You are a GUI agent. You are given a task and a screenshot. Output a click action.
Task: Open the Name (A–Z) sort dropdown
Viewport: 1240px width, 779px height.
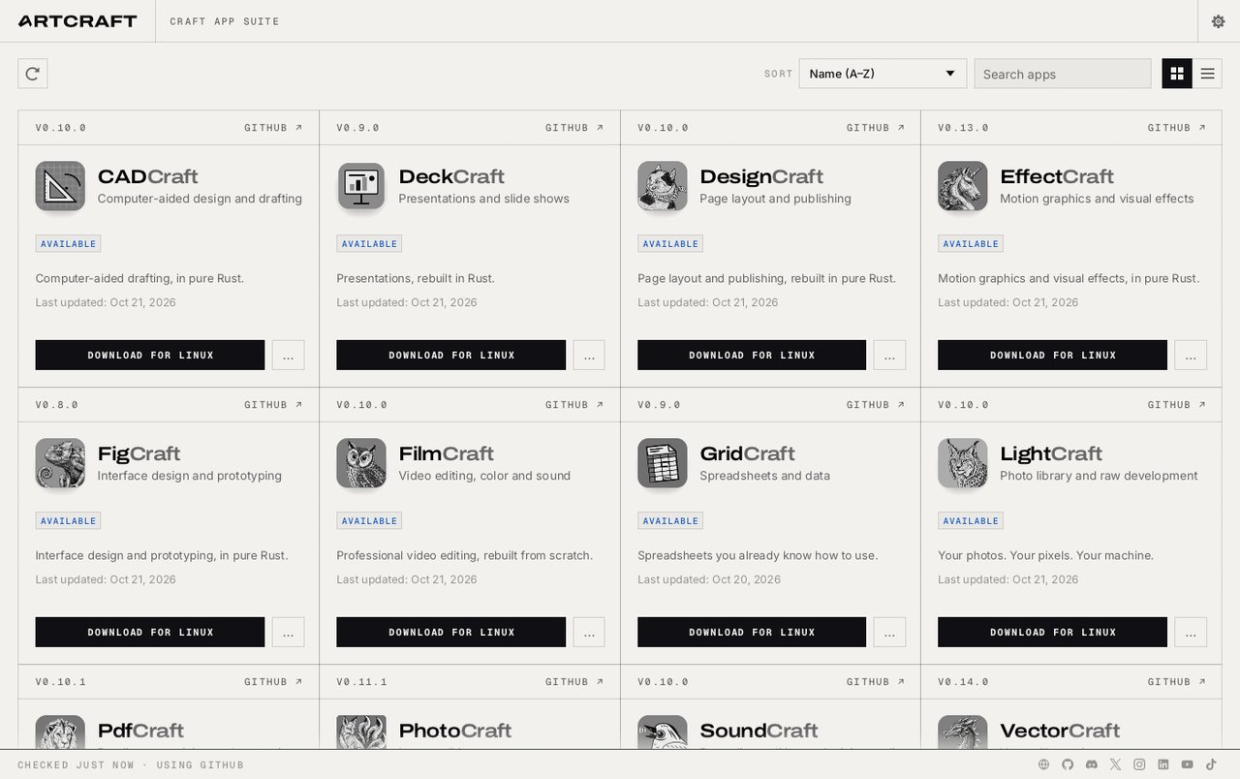[883, 74]
